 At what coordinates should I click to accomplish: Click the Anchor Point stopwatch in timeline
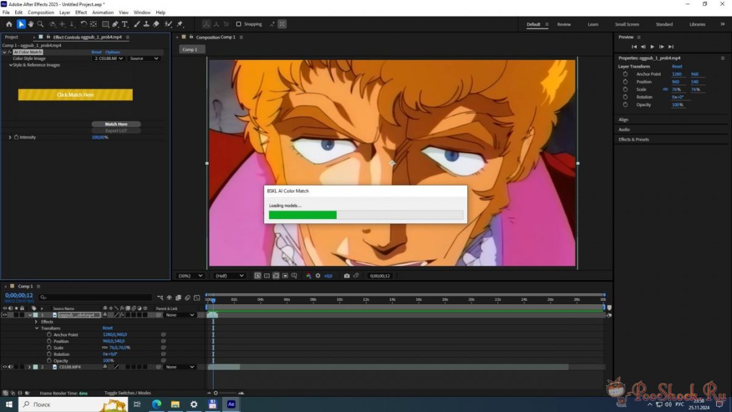click(x=49, y=334)
